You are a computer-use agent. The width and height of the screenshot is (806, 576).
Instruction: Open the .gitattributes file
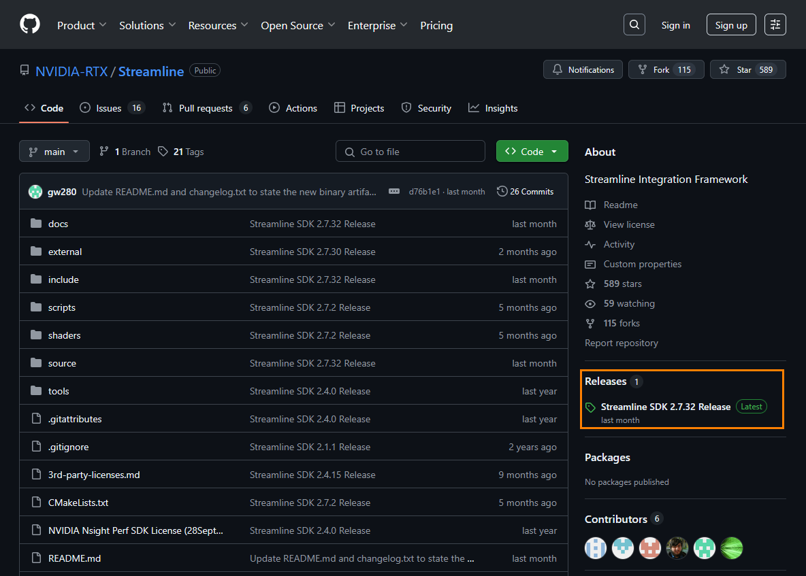pyautogui.click(x=75, y=419)
